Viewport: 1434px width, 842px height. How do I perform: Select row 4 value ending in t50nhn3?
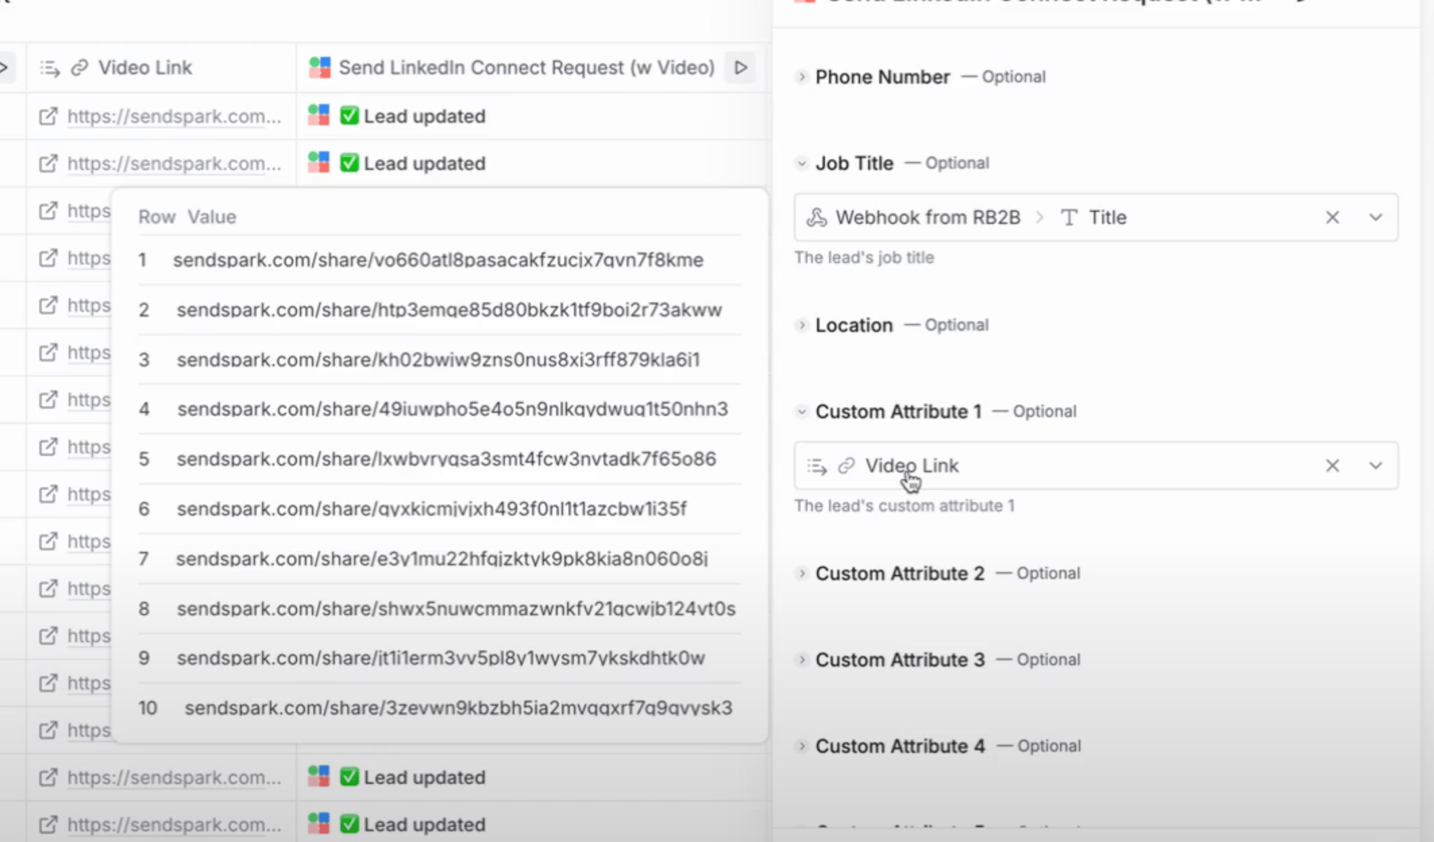pyautogui.click(x=453, y=409)
